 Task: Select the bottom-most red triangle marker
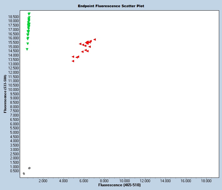[x=73, y=61]
